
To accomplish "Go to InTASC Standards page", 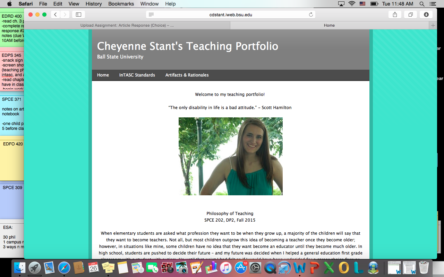I will pos(137,75).
